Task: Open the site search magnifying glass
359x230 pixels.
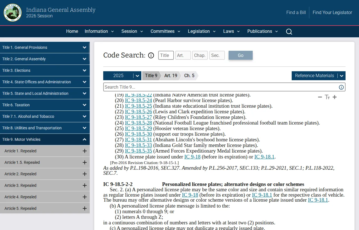Action: pos(289,31)
